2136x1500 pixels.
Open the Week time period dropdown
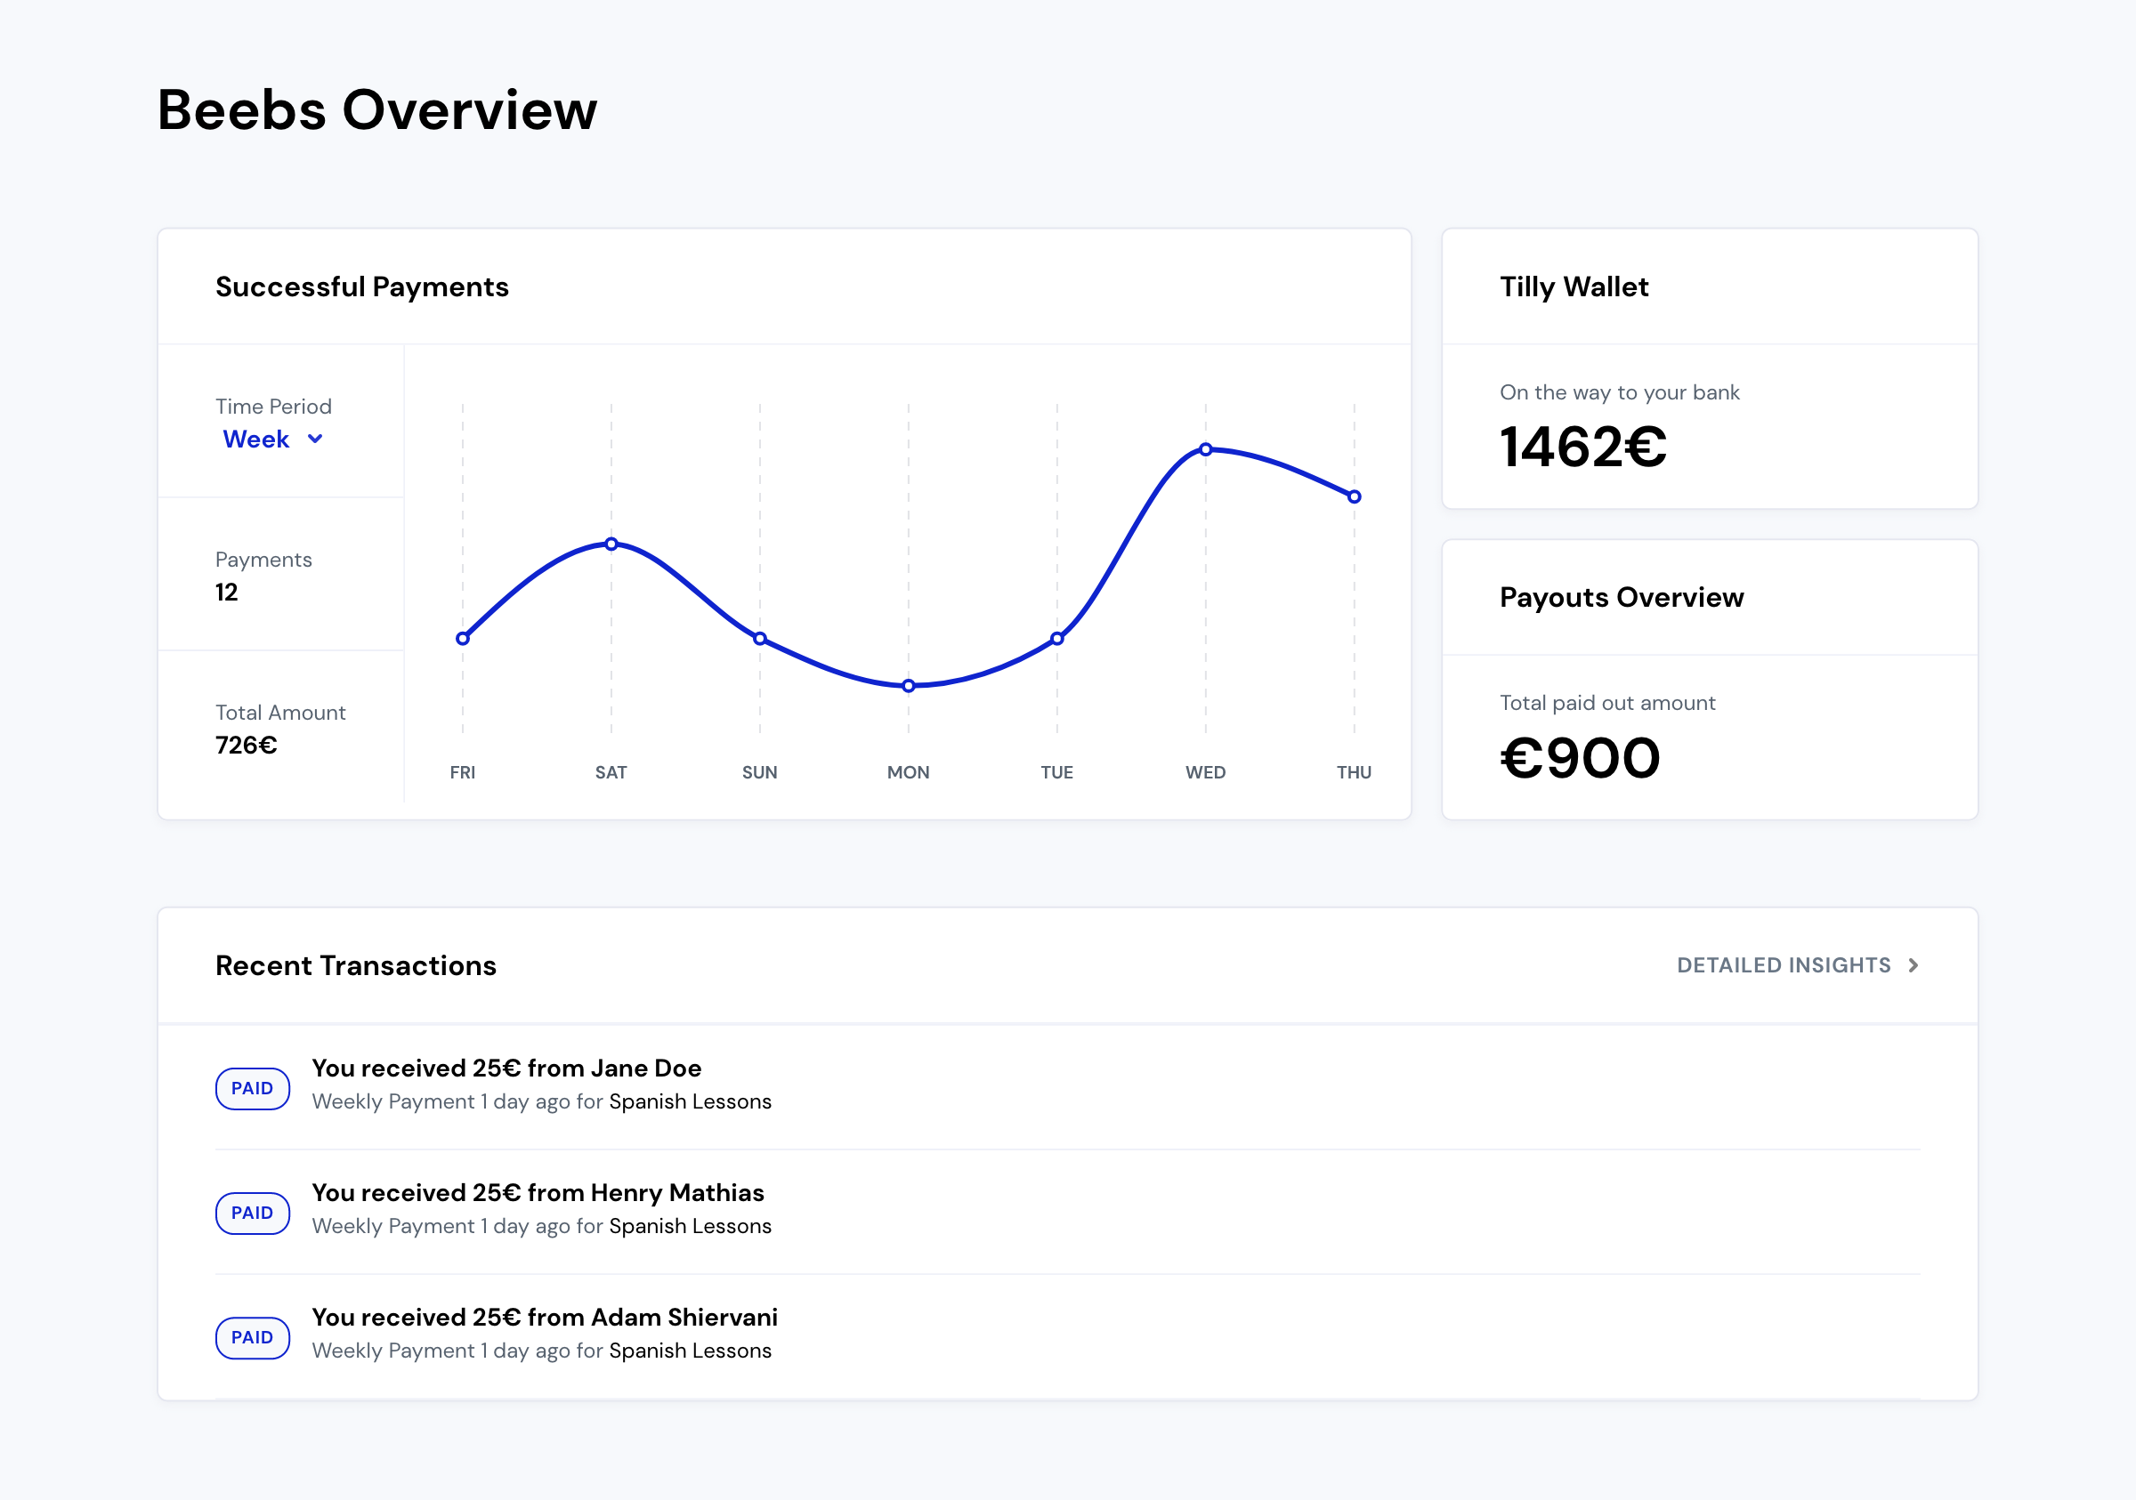[272, 439]
